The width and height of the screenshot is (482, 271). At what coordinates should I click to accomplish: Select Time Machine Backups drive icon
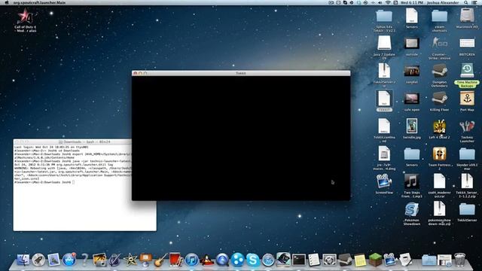(x=467, y=75)
